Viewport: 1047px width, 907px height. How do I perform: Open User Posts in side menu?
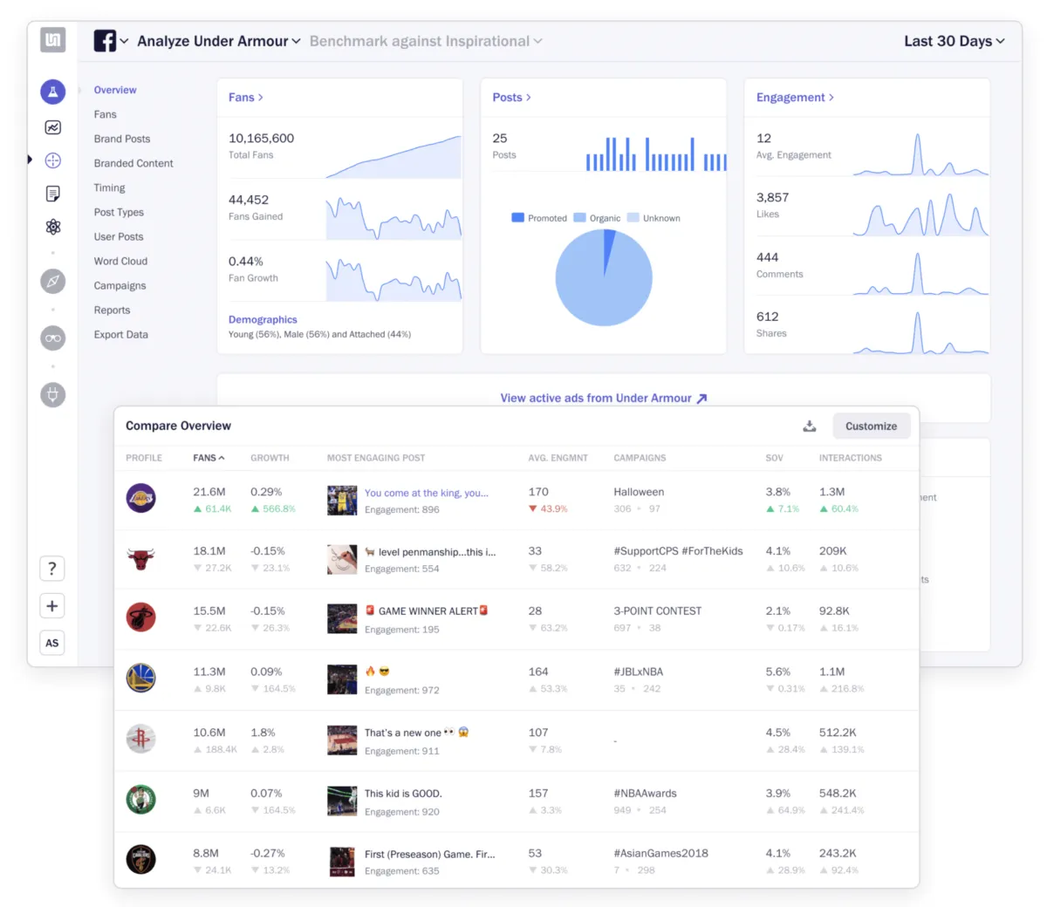point(119,236)
